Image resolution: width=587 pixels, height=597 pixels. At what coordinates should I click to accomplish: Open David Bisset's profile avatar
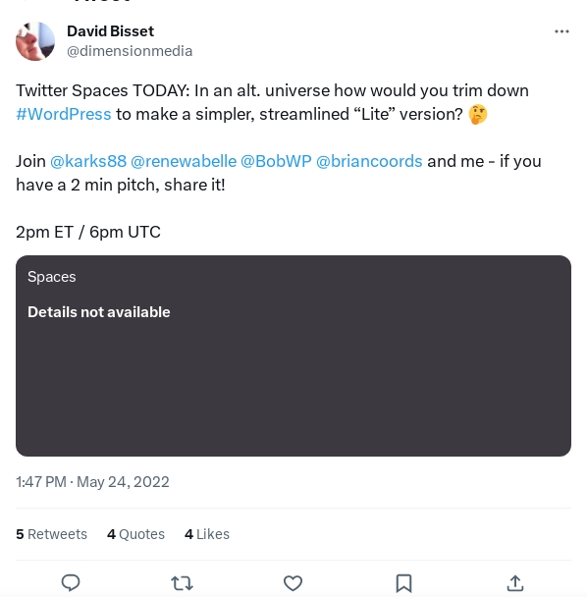click(35, 41)
